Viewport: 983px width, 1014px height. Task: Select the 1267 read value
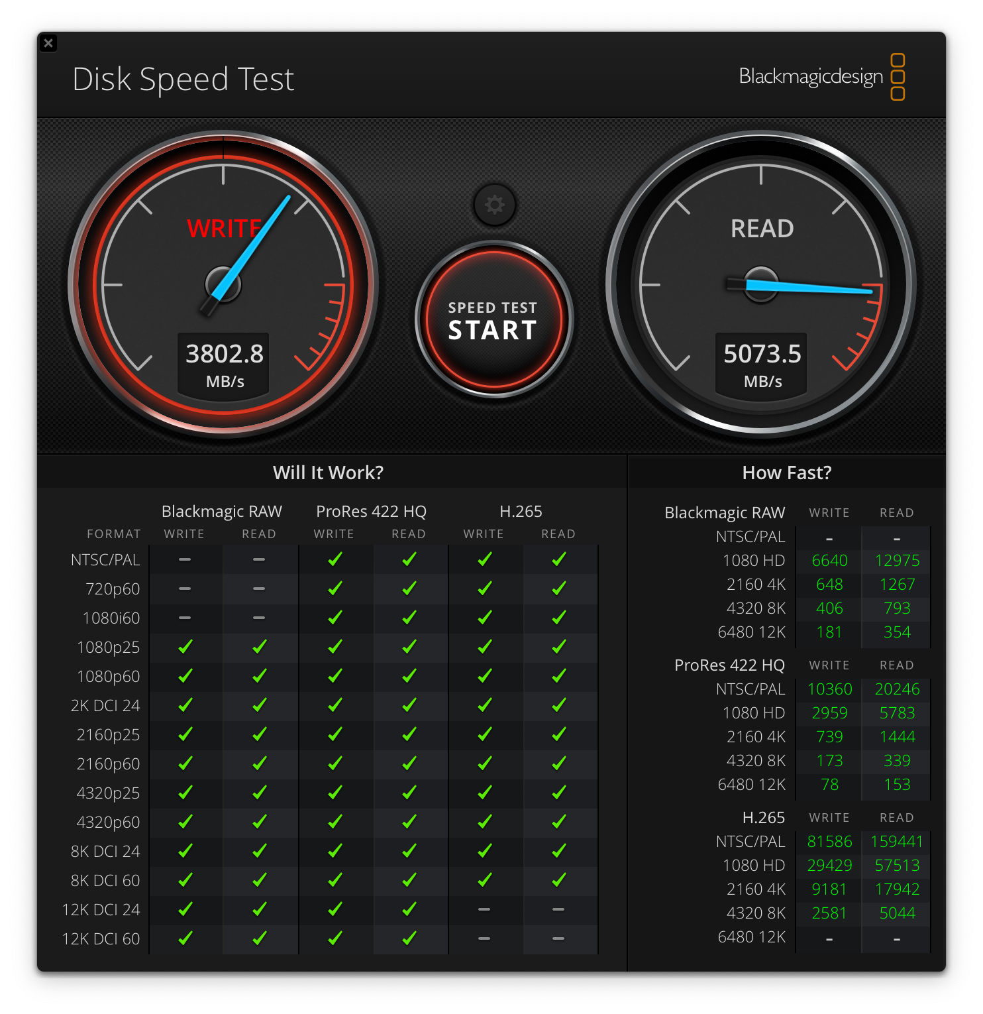897,585
